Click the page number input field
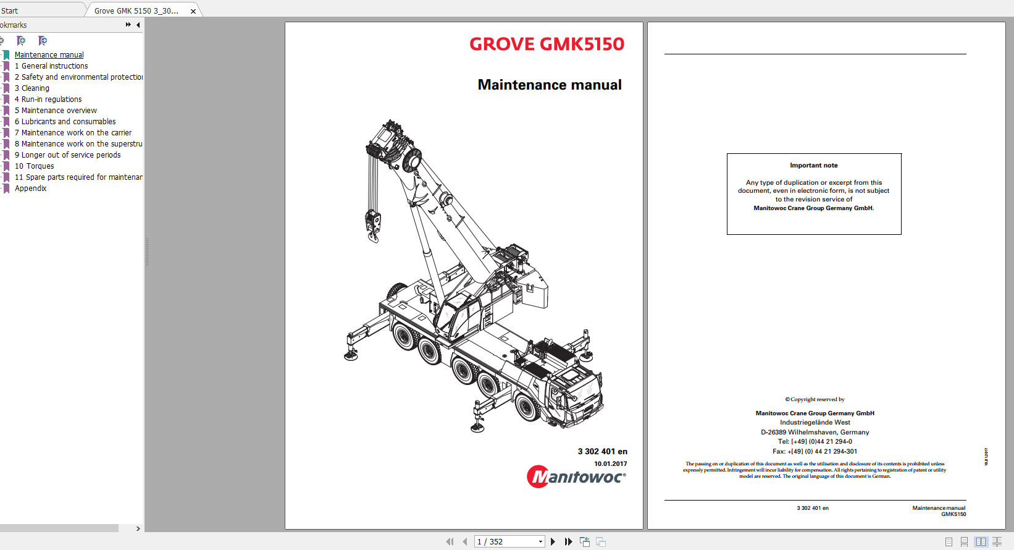The image size is (1014, 550). coord(506,542)
